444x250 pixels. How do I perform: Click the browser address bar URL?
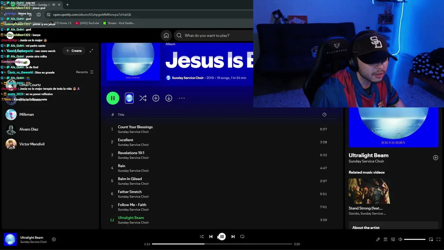click(92, 15)
